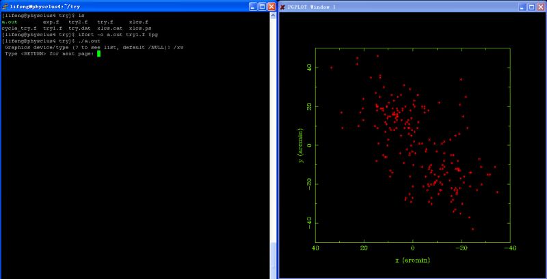The height and width of the screenshot is (279, 547).
Task: Click the y-axis tick label '0'
Action: 310,145
